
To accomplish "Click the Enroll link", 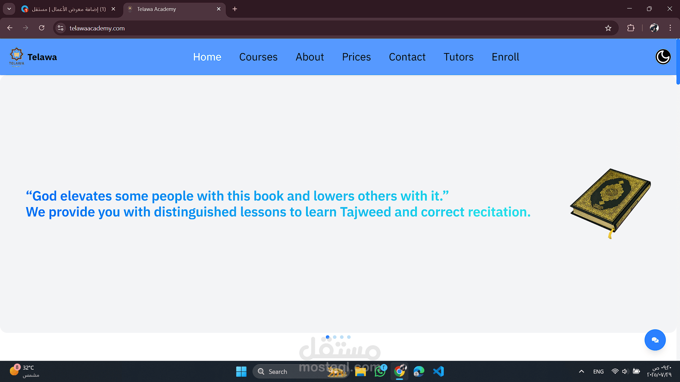I will [505, 57].
